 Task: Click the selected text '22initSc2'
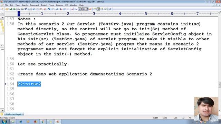tap(29, 84)
